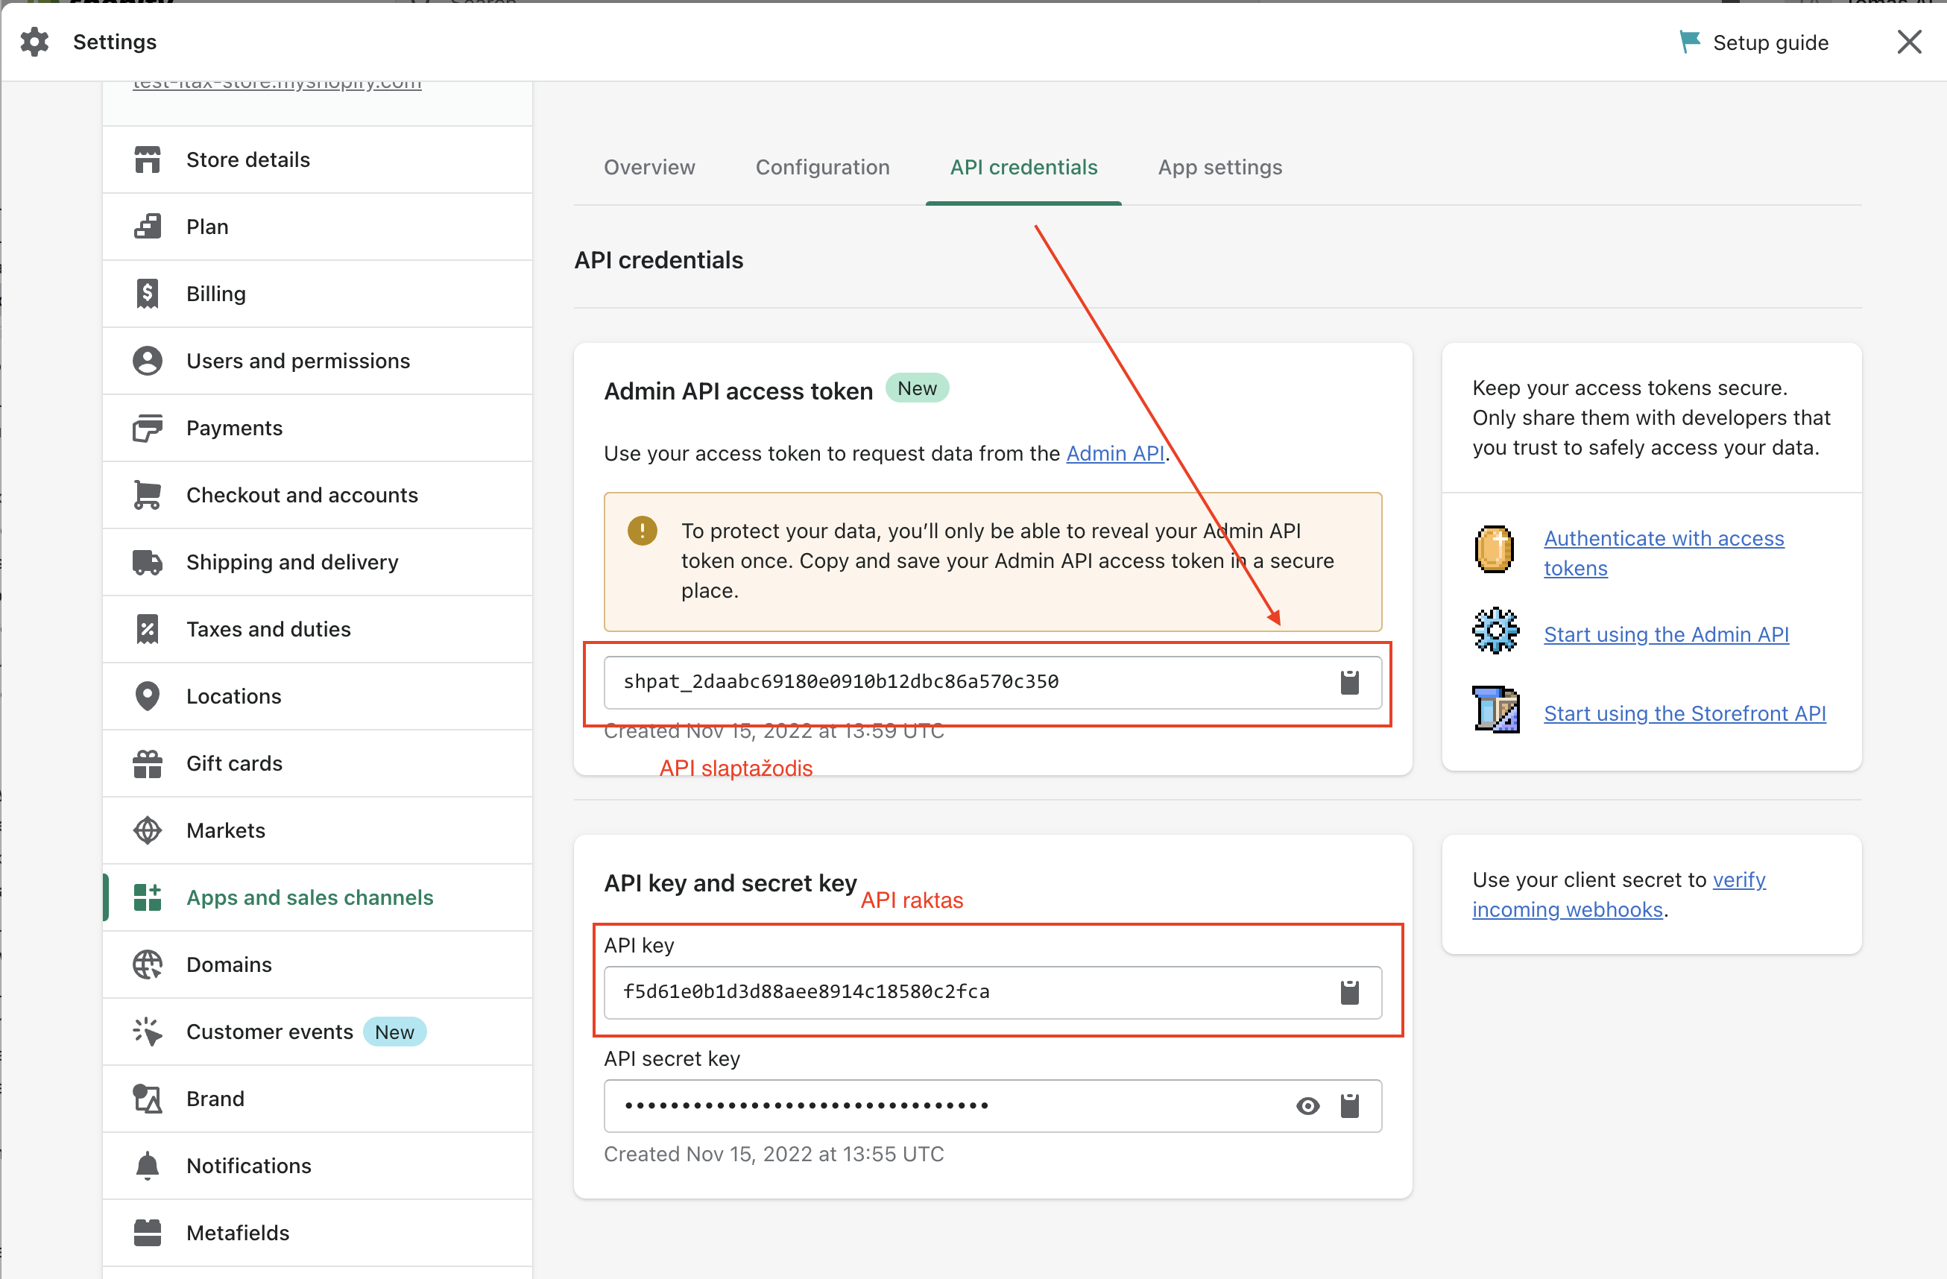Image resolution: width=1947 pixels, height=1279 pixels.
Task: Click the Setup guide flag
Action: (1689, 42)
